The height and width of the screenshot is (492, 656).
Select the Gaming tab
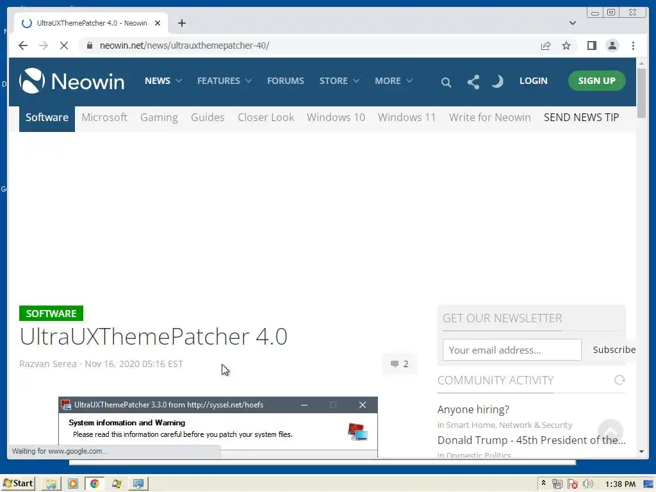(x=159, y=118)
